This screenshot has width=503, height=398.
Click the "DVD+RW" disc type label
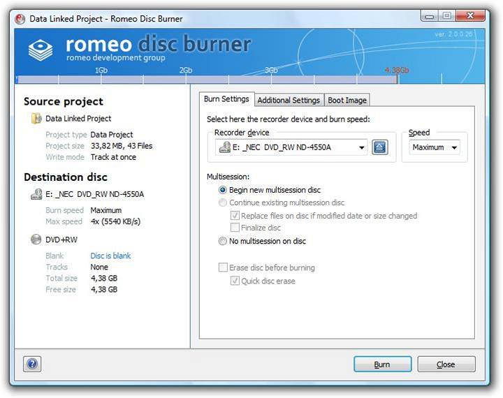point(61,239)
